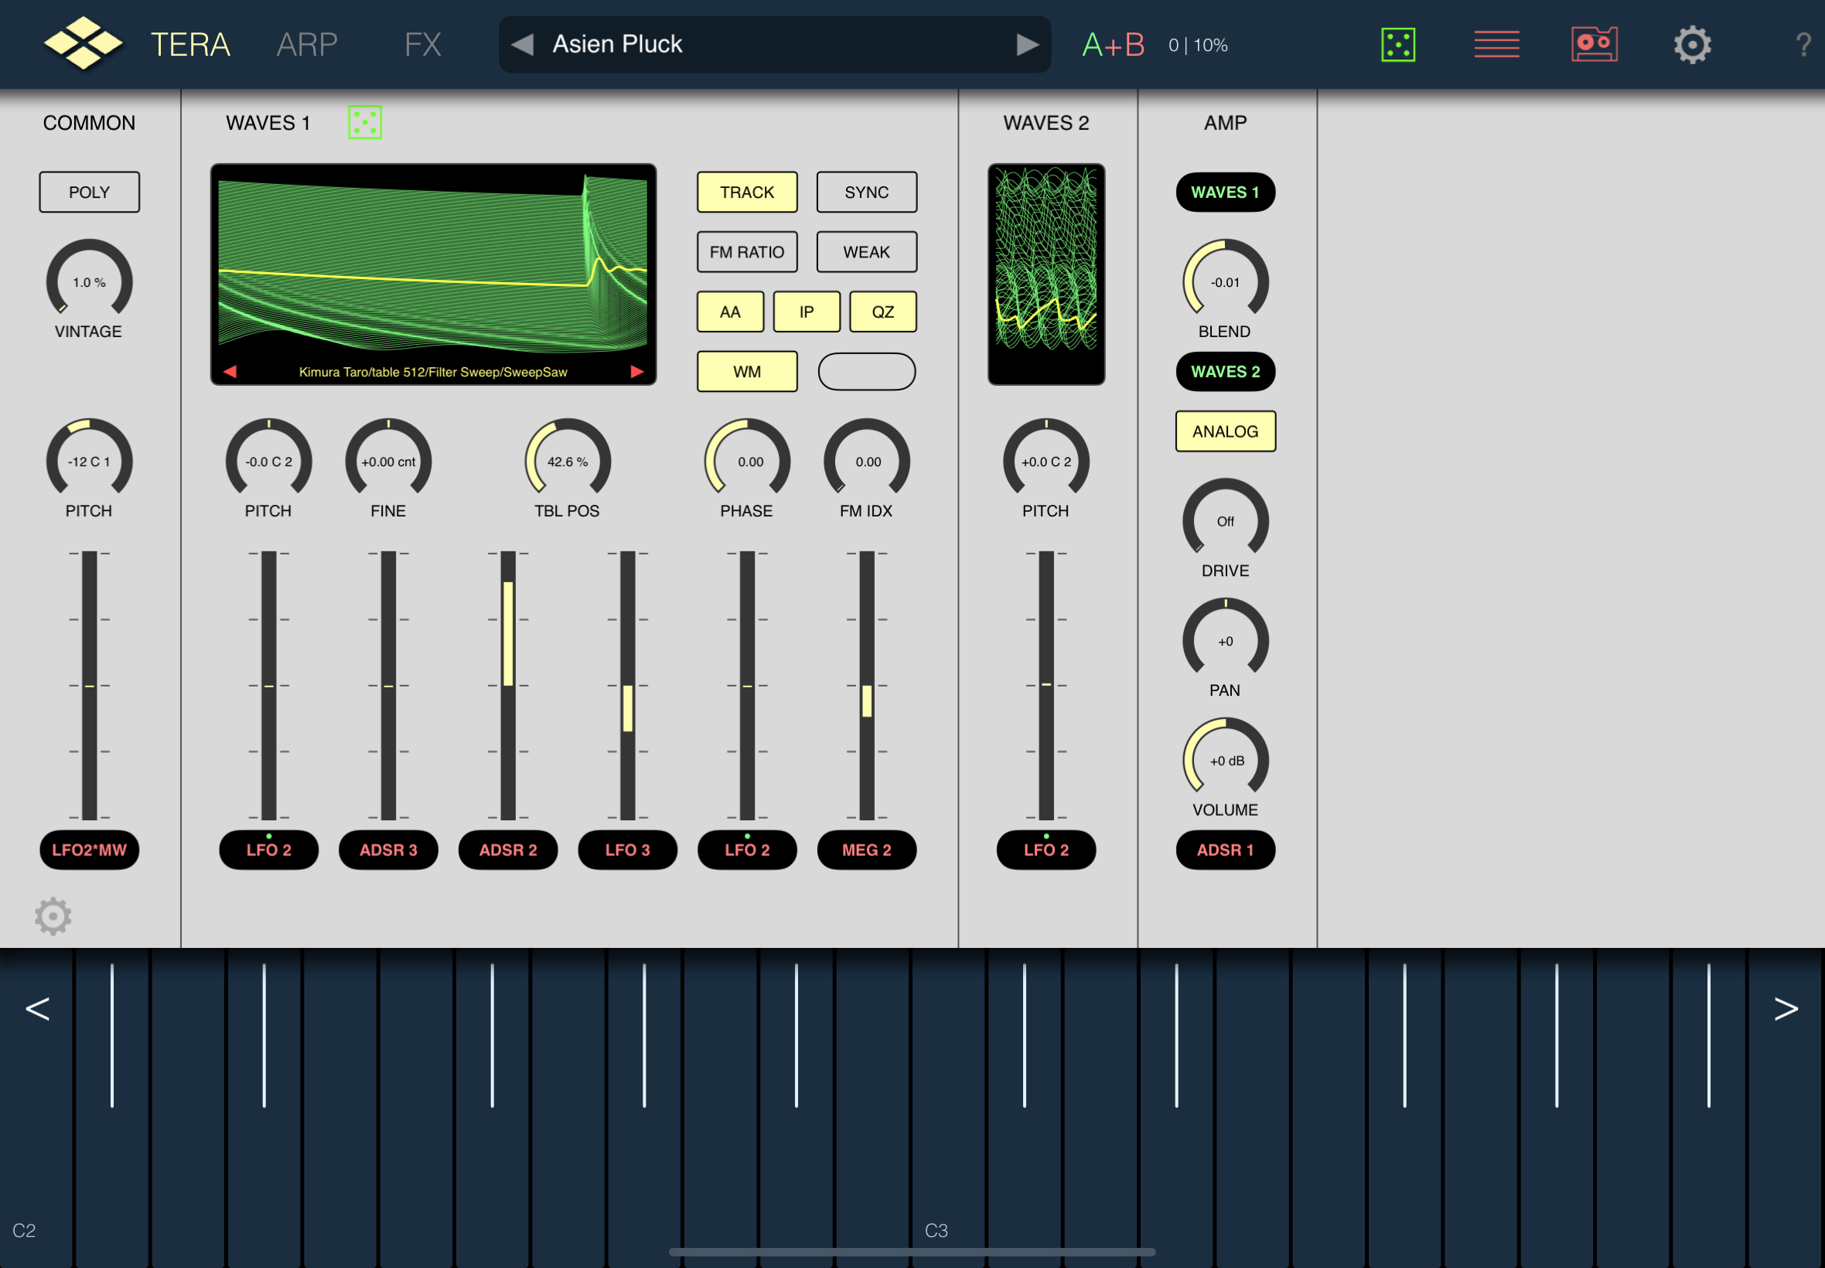1825x1268 pixels.
Task: Toggle the IP interpolation button
Action: click(807, 312)
